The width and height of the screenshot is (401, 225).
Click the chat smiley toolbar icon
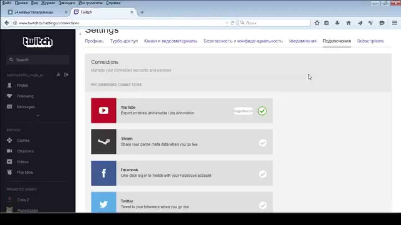(382, 23)
